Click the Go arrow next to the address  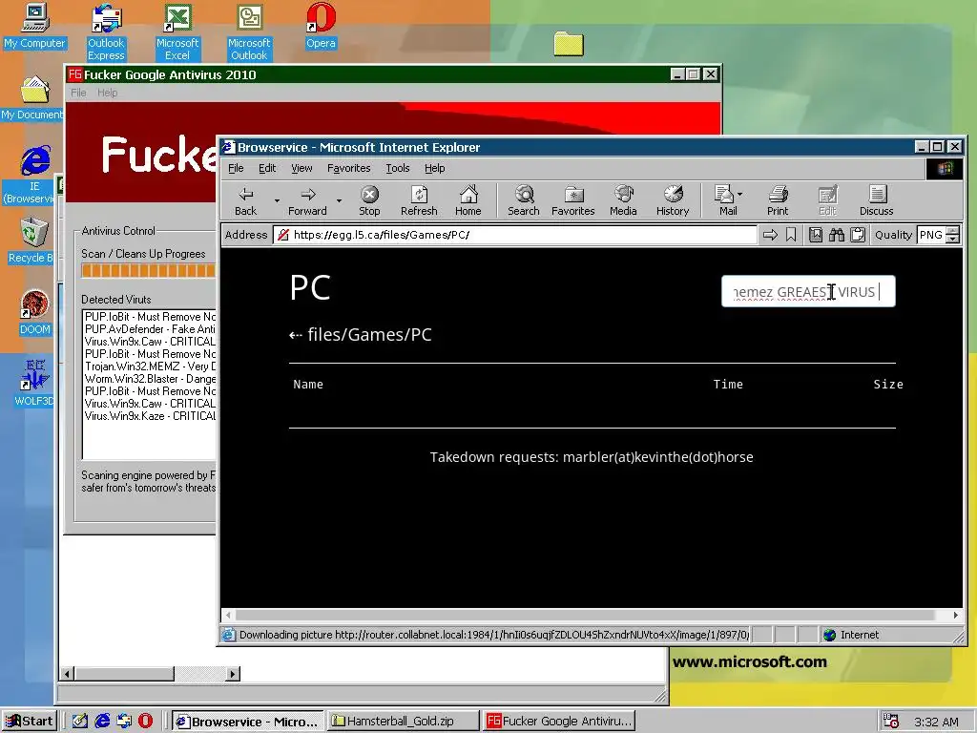point(771,235)
